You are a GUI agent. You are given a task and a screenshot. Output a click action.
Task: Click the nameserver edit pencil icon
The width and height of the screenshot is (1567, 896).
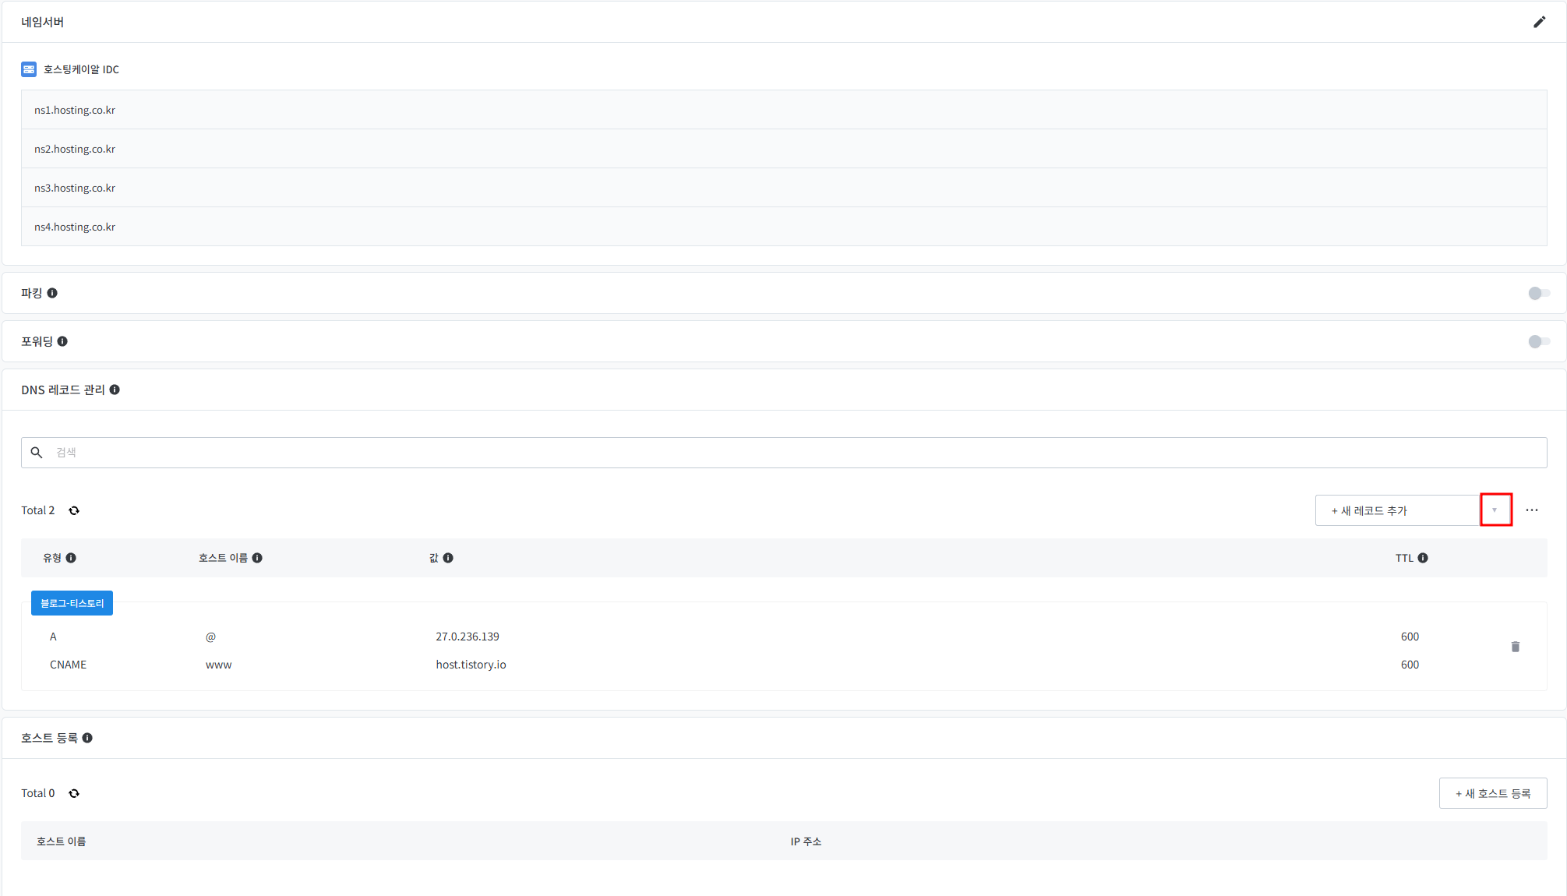point(1539,22)
